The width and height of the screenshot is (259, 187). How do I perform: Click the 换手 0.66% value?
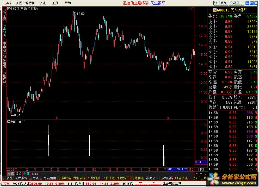pyautogui.click(x=227, y=97)
